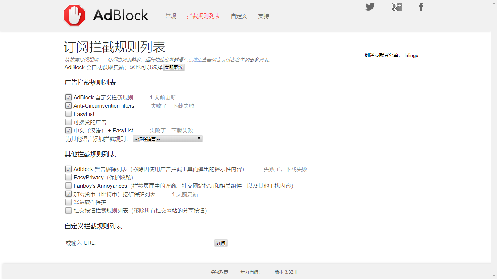
Task: Open the Google Plus icon
Action: tap(397, 7)
